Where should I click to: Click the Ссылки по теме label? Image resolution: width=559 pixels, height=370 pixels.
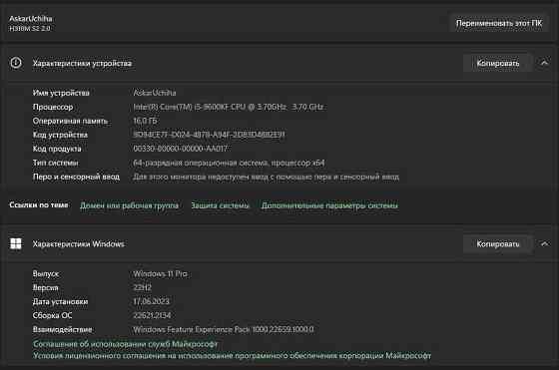coord(39,205)
